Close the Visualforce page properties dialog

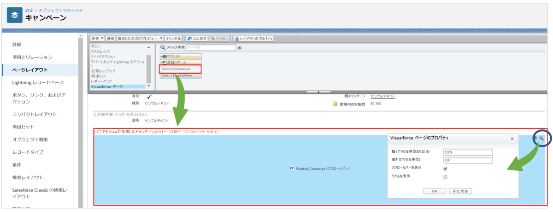coord(512,138)
